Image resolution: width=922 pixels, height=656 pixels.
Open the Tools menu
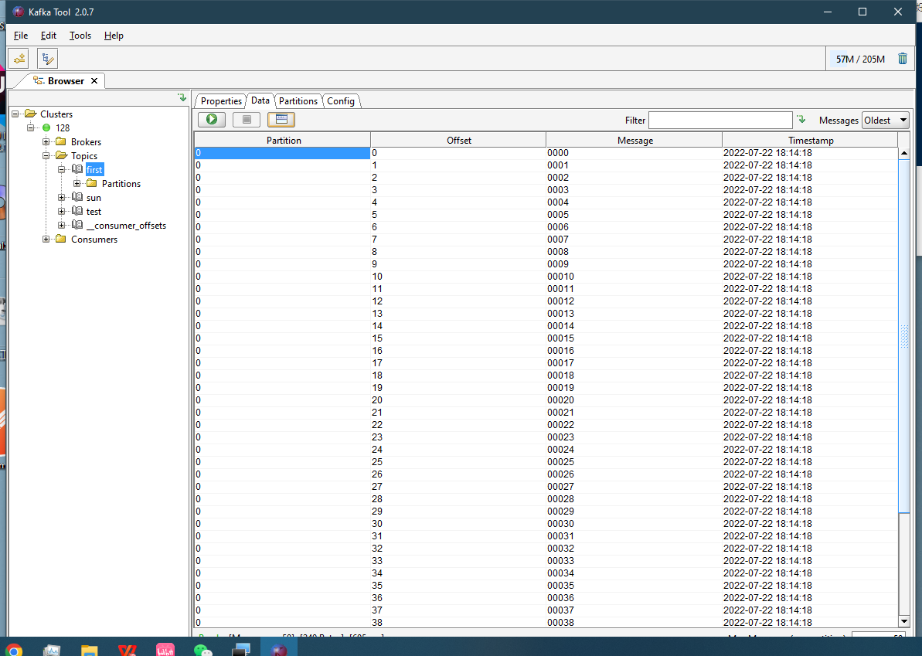click(80, 36)
